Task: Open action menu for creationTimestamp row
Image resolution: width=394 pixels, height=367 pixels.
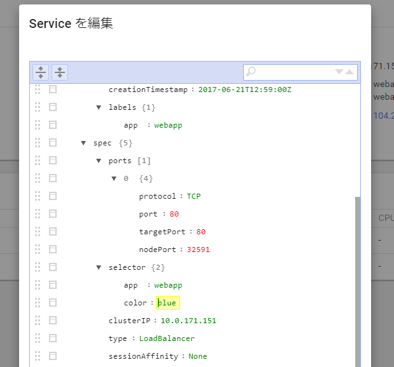Action: pos(53,90)
